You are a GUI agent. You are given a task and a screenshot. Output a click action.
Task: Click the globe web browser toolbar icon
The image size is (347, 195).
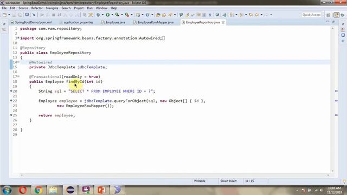[x=217, y=15]
